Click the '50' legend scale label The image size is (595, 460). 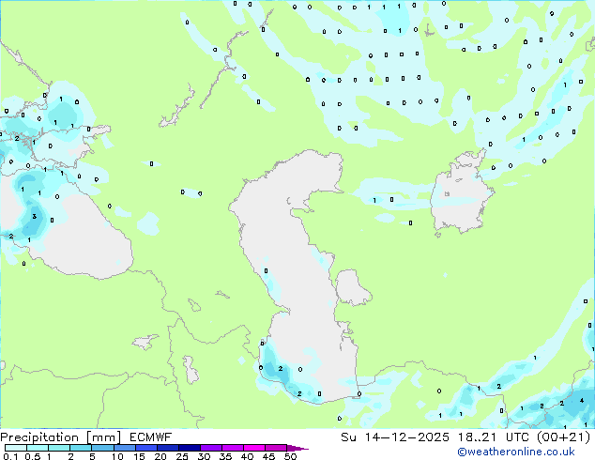point(291,456)
